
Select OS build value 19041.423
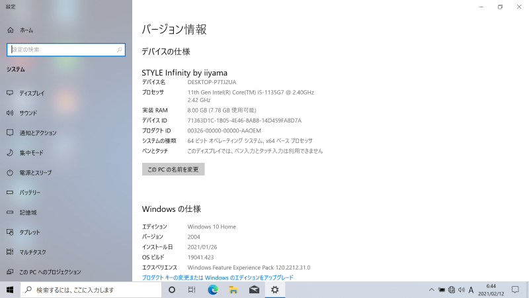click(200, 258)
